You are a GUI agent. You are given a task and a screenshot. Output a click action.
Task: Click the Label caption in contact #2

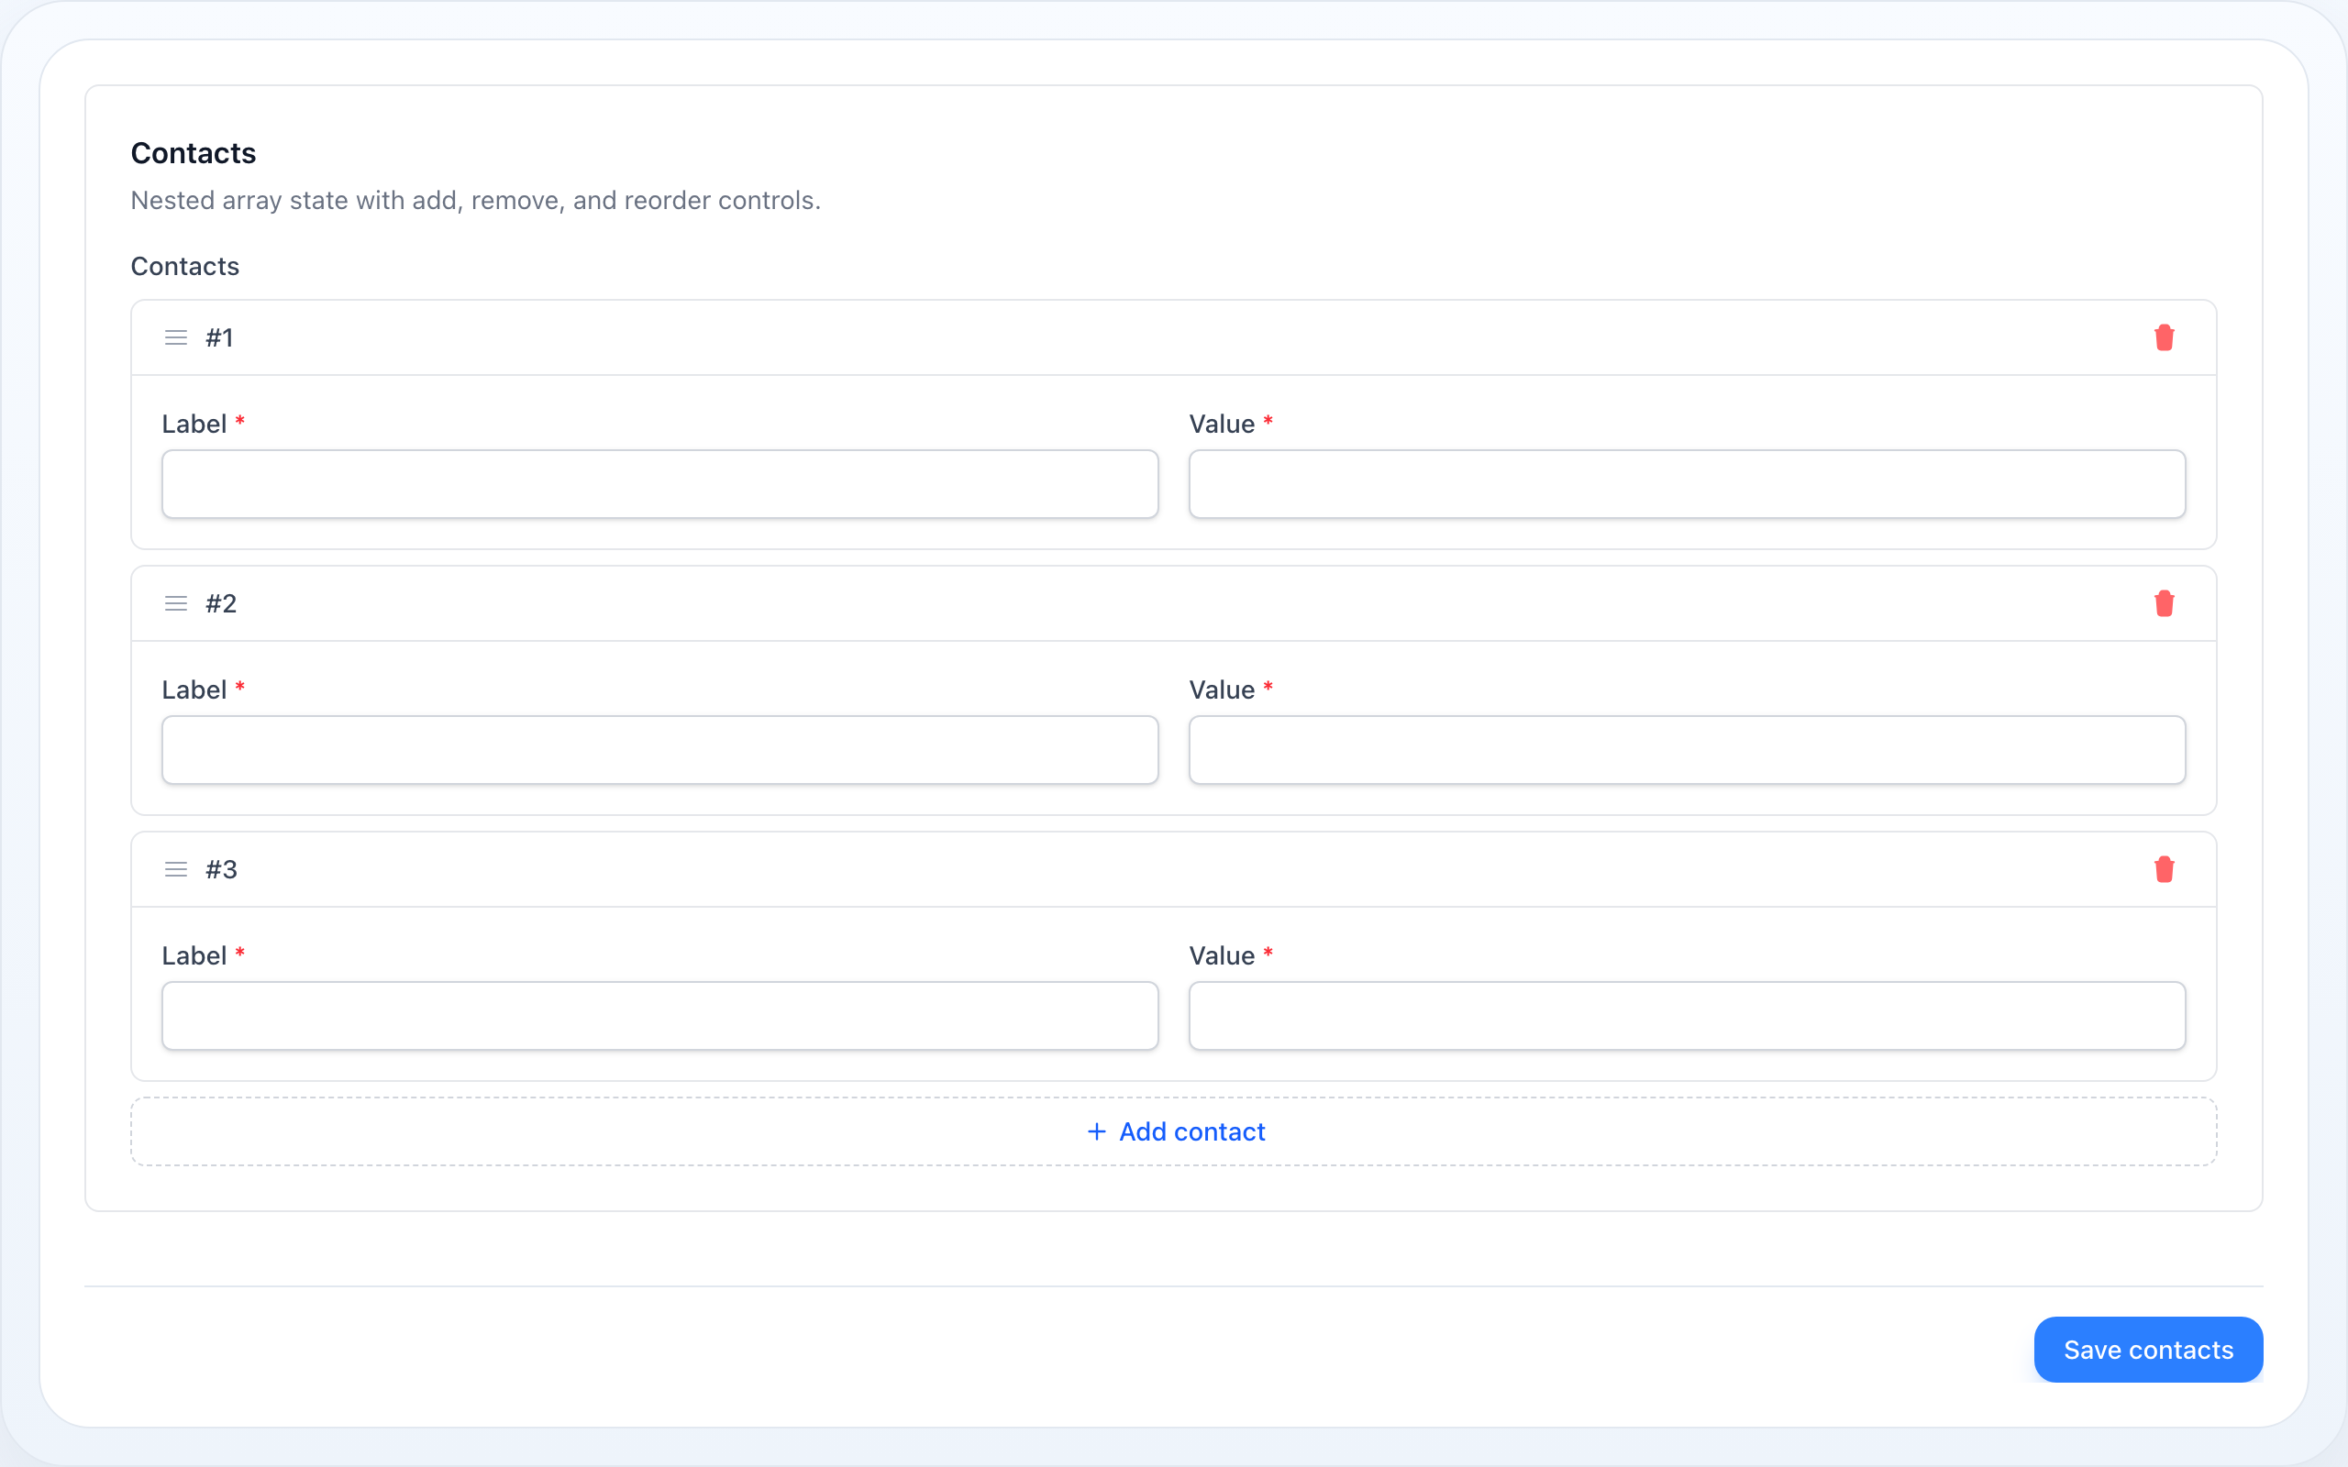[x=194, y=689]
